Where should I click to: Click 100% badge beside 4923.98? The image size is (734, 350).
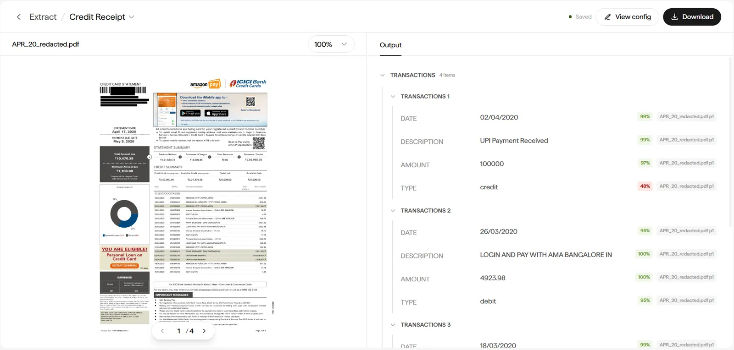pos(644,277)
